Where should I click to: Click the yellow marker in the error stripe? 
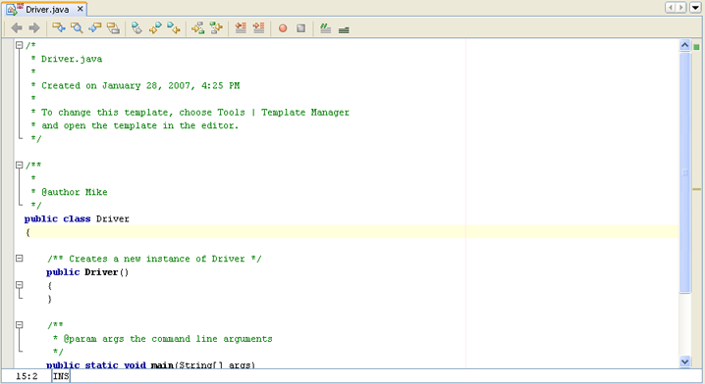pos(697,189)
